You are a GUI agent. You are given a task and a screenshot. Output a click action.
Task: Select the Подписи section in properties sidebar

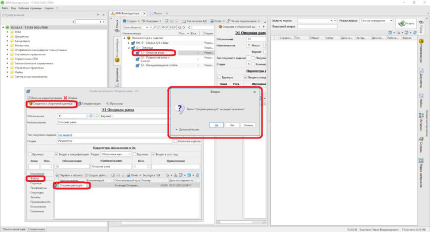pyautogui.click(x=36, y=183)
